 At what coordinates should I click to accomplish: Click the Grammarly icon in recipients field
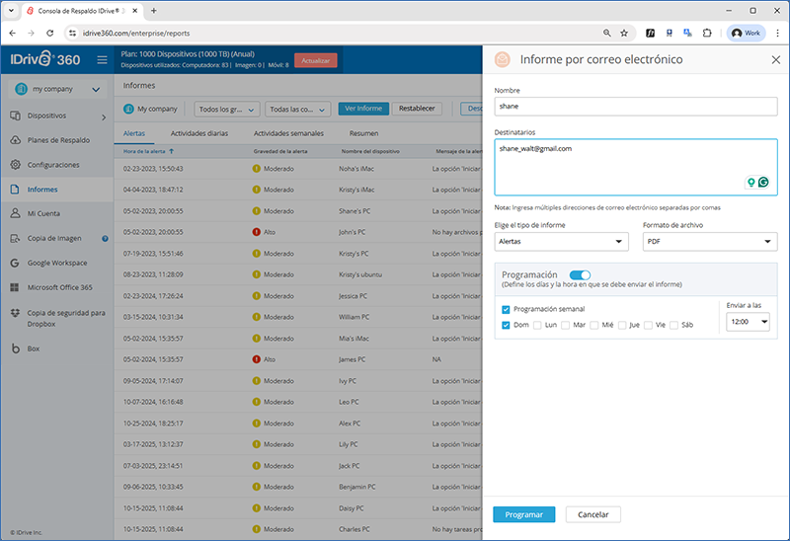click(763, 183)
